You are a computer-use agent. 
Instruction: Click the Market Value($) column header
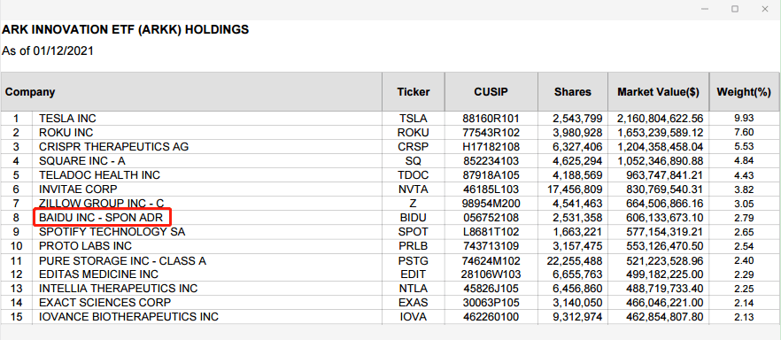[658, 91]
